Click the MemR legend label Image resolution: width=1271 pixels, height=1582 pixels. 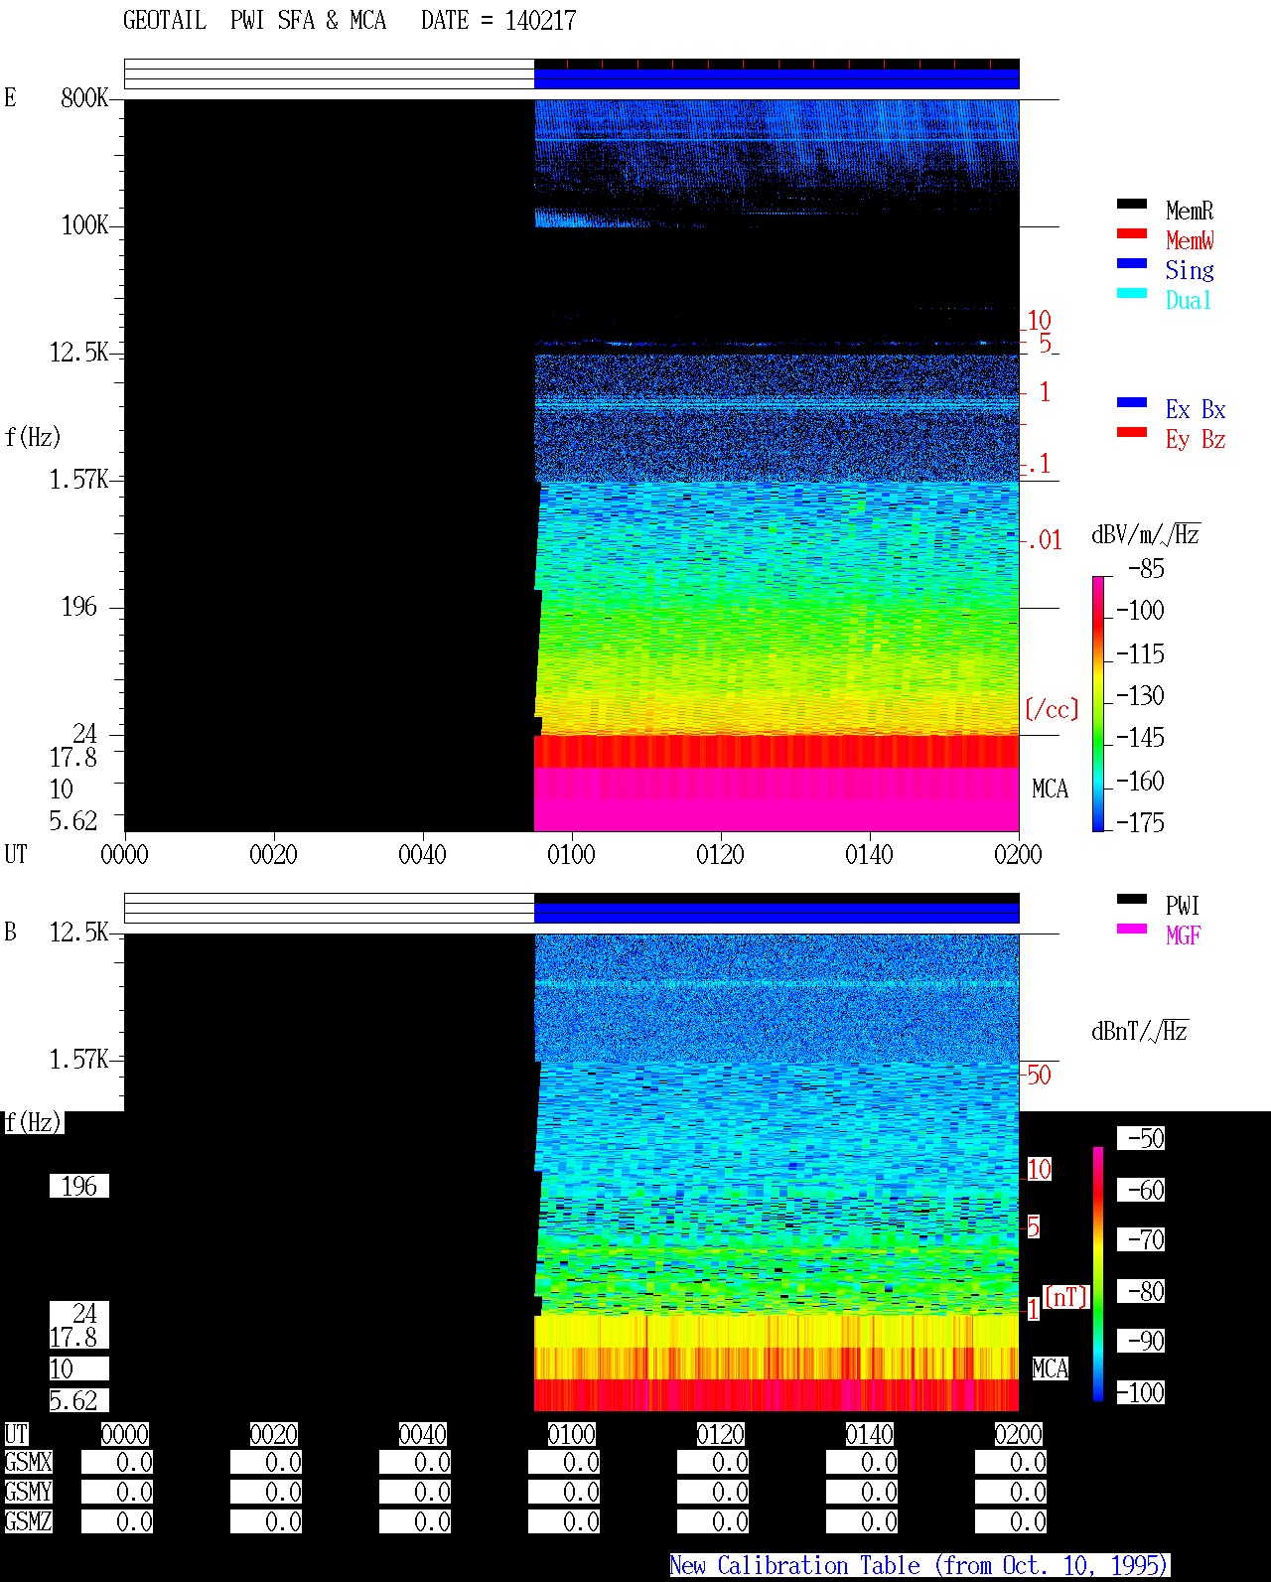1190,211
